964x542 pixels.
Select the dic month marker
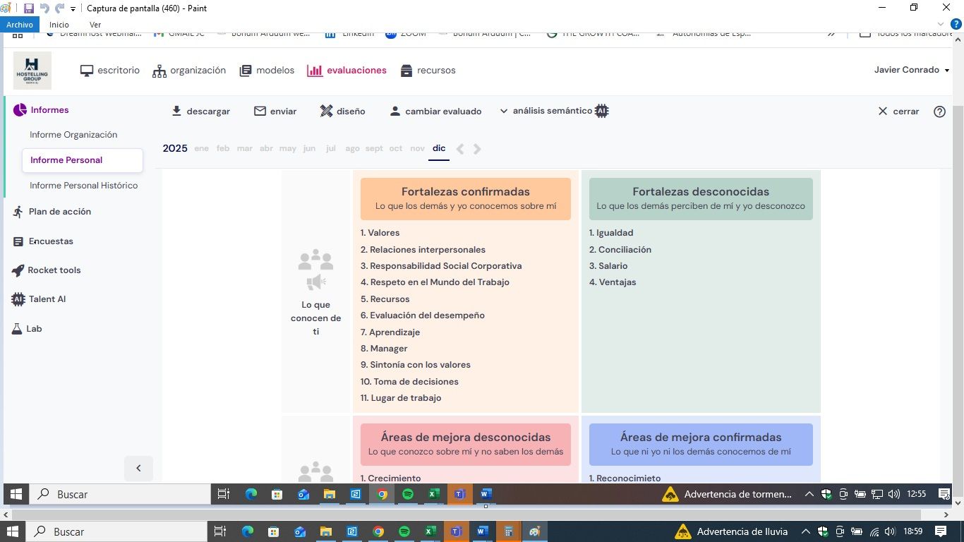pos(439,148)
